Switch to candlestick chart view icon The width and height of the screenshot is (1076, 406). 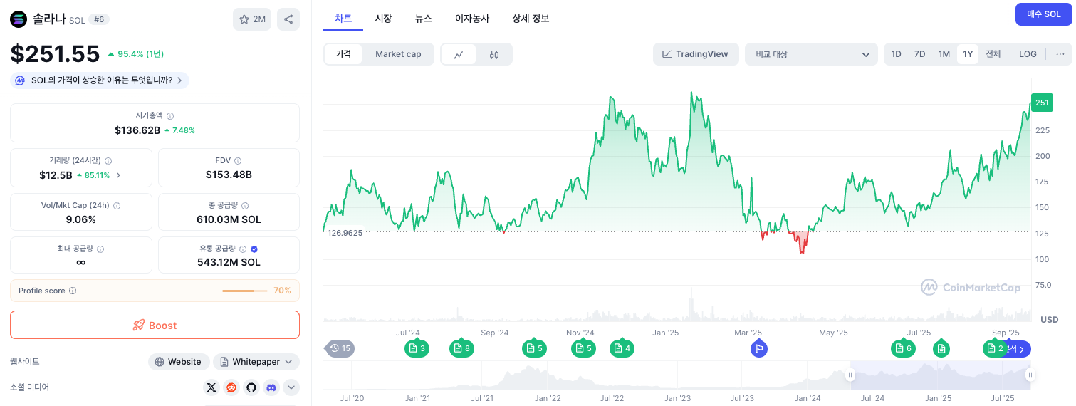(494, 54)
